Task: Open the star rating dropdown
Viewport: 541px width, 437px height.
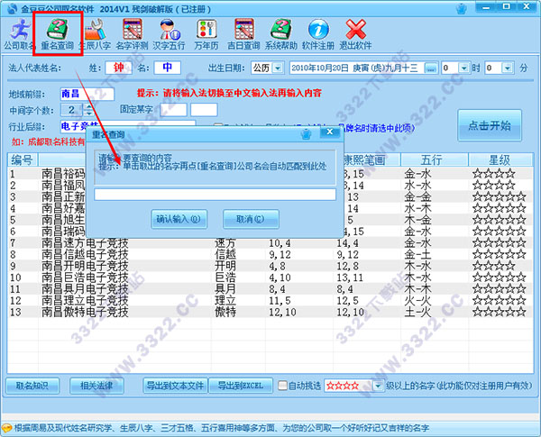Action: click(378, 386)
